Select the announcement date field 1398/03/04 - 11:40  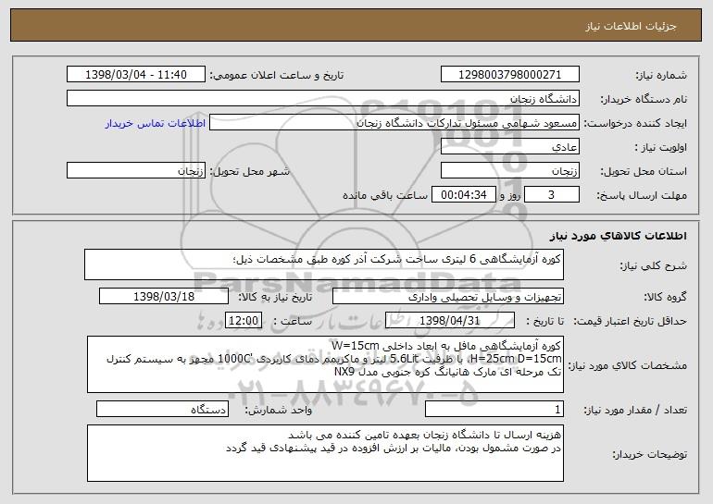point(136,75)
